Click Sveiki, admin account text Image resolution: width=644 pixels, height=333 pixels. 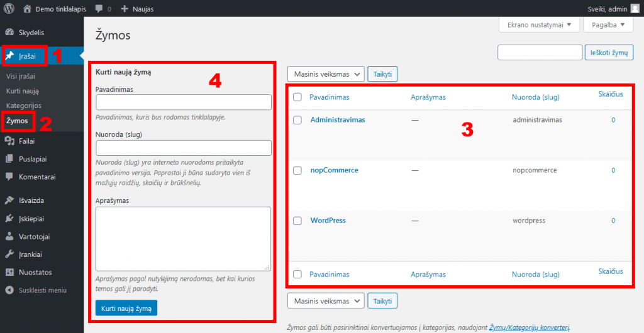[607, 9]
